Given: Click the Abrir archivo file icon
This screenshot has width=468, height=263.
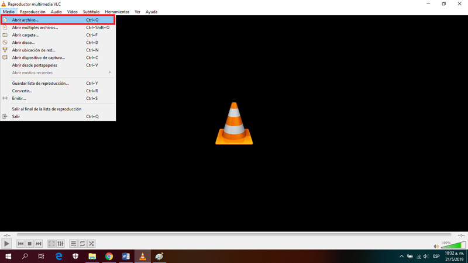Looking at the screenshot, I should pos(5,20).
